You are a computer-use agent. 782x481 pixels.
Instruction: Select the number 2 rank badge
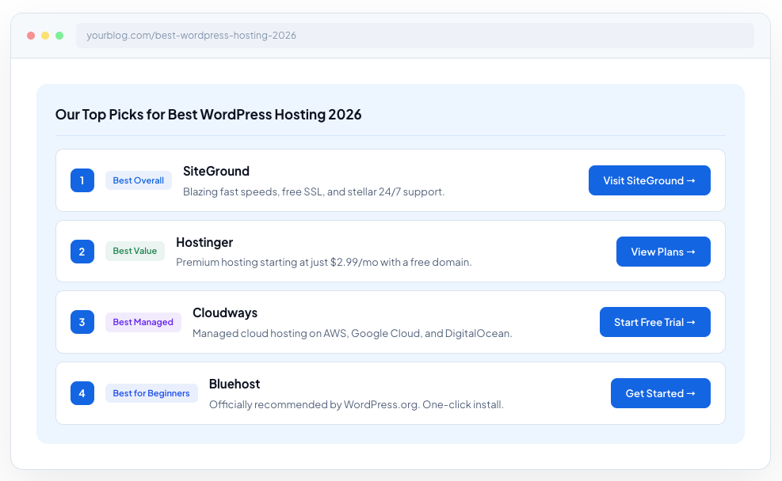click(82, 252)
